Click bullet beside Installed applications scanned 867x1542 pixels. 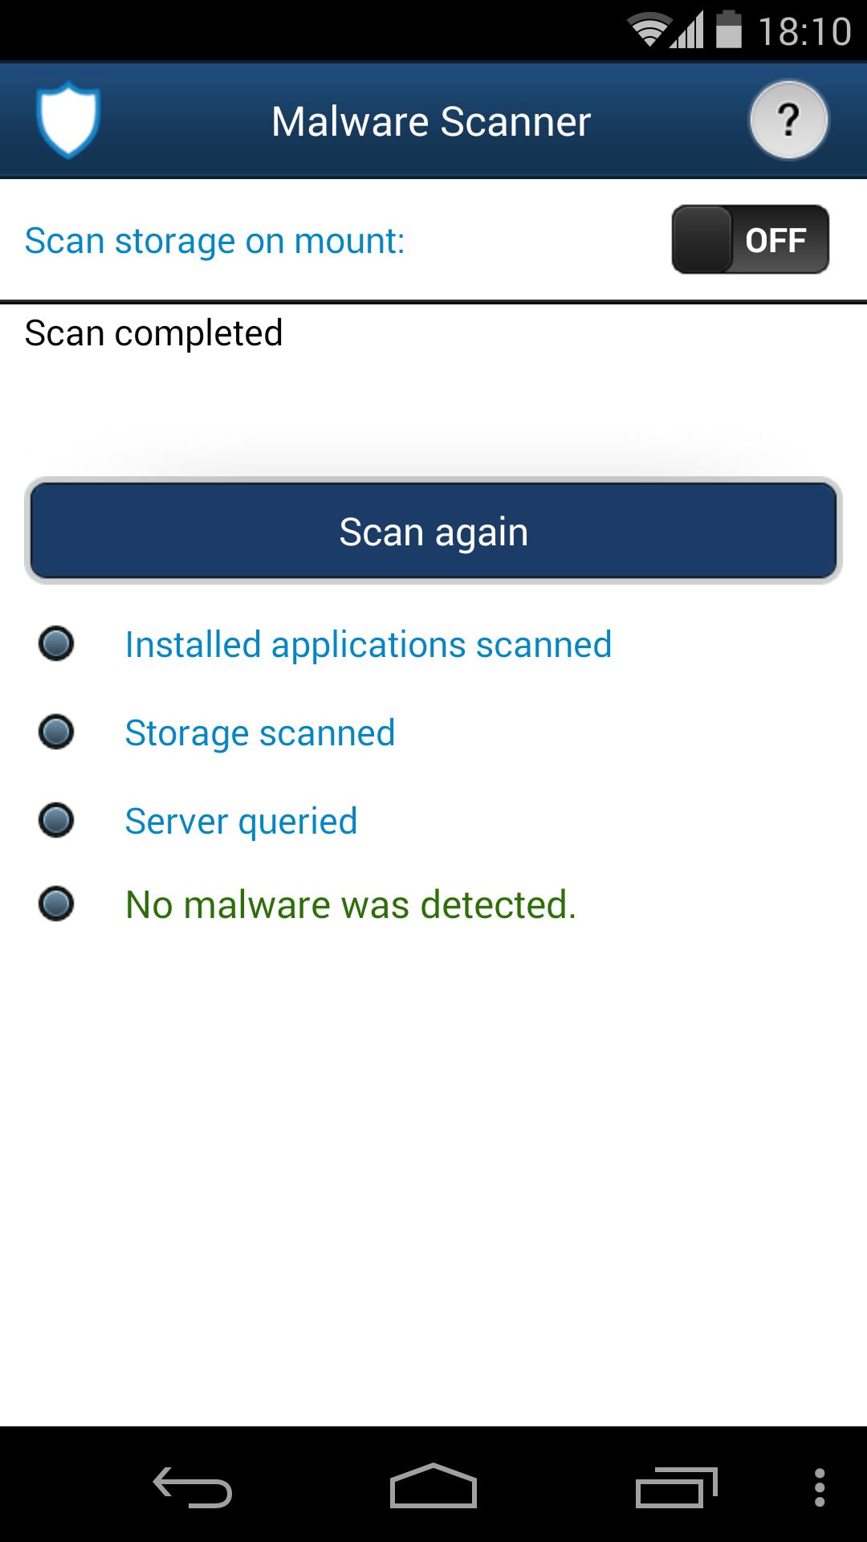(56, 643)
